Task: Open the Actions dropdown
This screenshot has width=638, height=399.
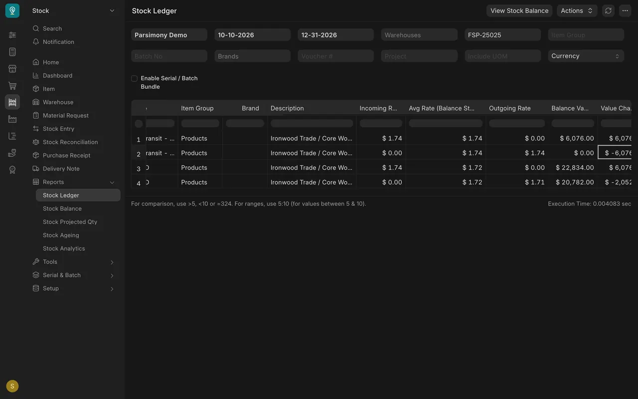Action: click(577, 10)
